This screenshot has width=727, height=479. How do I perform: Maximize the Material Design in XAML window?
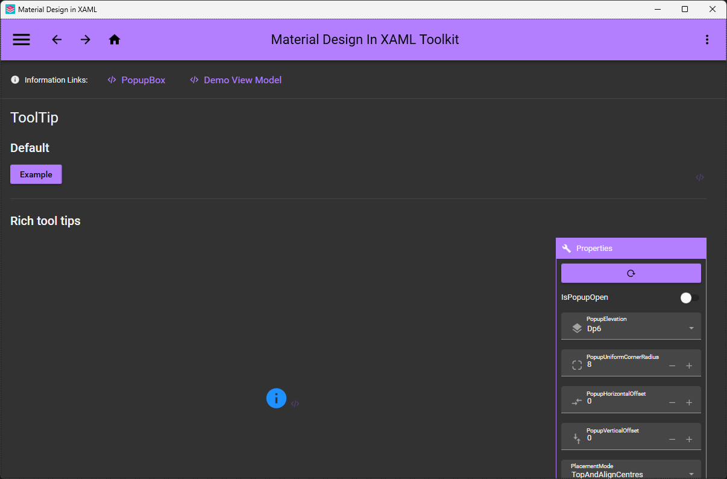(x=685, y=9)
